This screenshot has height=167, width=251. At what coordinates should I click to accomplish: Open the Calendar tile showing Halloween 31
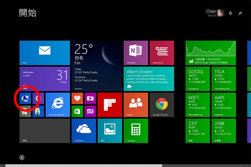[x=45, y=79]
